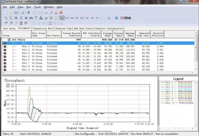199x136 pixels.
Task: Toggle the EP2 filter button
Action: click(x=82, y=18)
